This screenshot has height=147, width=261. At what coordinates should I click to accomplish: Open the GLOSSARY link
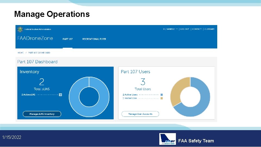coord(209,29)
